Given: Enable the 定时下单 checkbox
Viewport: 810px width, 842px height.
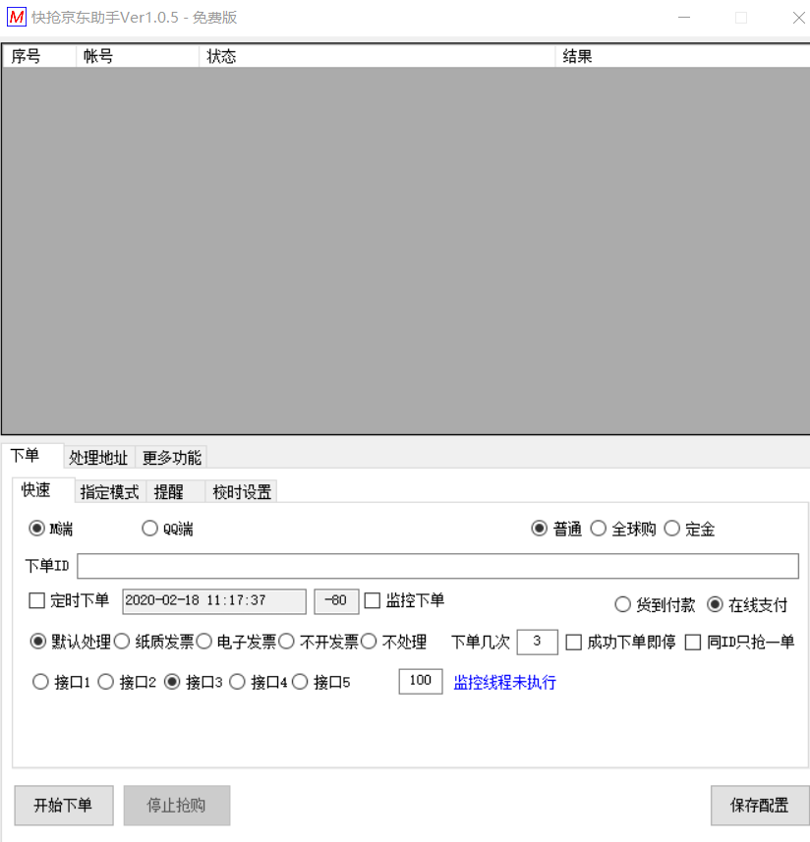Looking at the screenshot, I should 37,600.
